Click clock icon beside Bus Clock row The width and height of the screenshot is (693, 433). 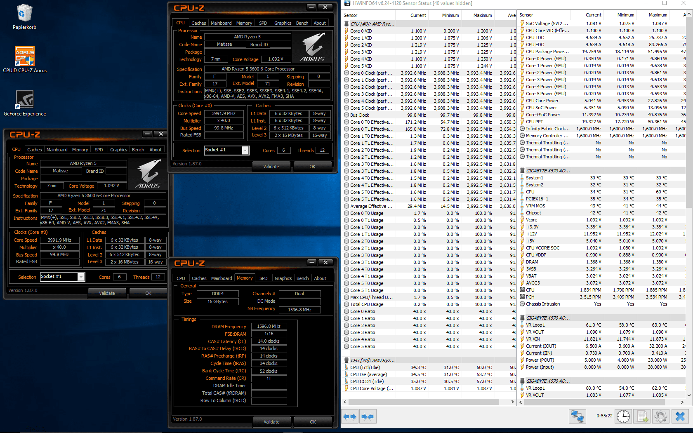click(346, 115)
